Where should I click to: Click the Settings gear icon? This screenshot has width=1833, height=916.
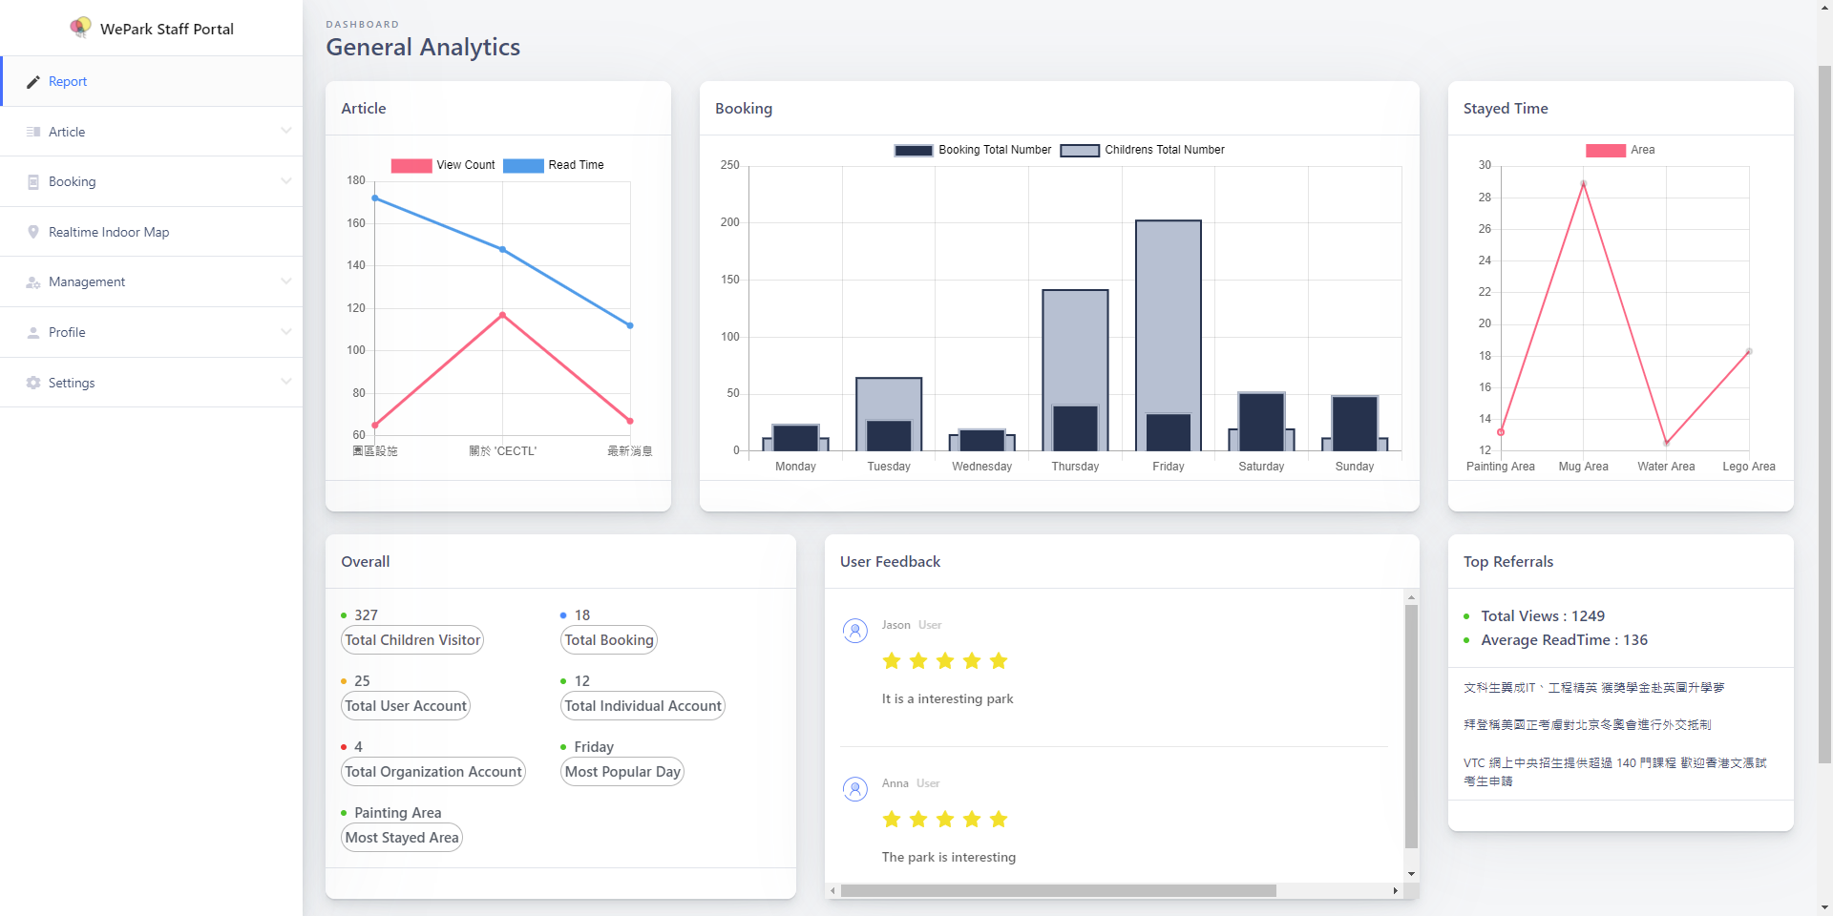(33, 383)
